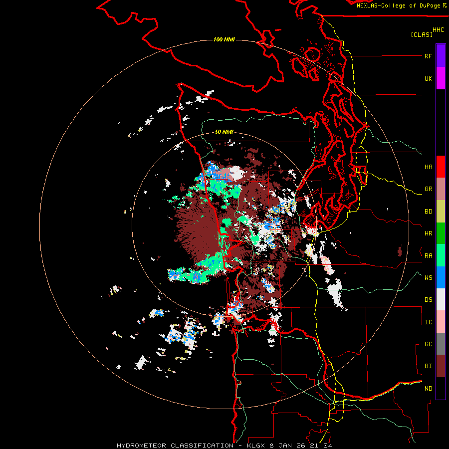Click the 100 NMI range ring label
The width and height of the screenshot is (449, 449).
tap(224, 39)
